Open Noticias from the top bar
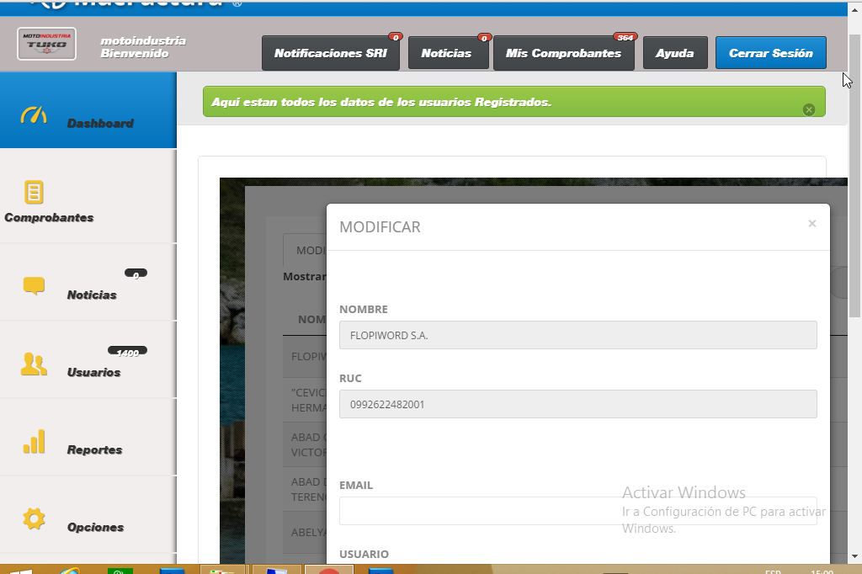The width and height of the screenshot is (862, 574). tap(447, 53)
